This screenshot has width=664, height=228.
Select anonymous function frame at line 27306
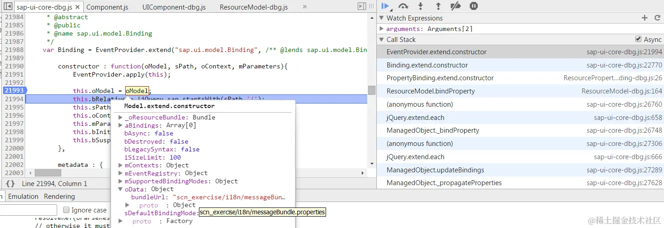point(520,144)
